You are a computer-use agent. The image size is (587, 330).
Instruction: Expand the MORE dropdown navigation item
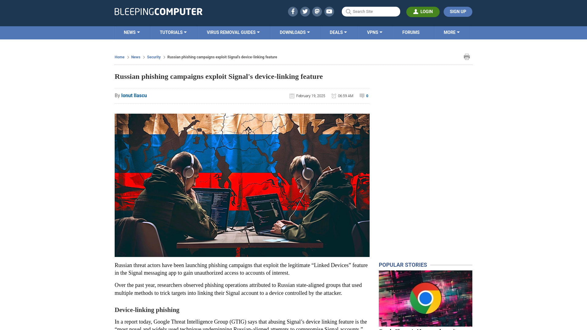452,32
